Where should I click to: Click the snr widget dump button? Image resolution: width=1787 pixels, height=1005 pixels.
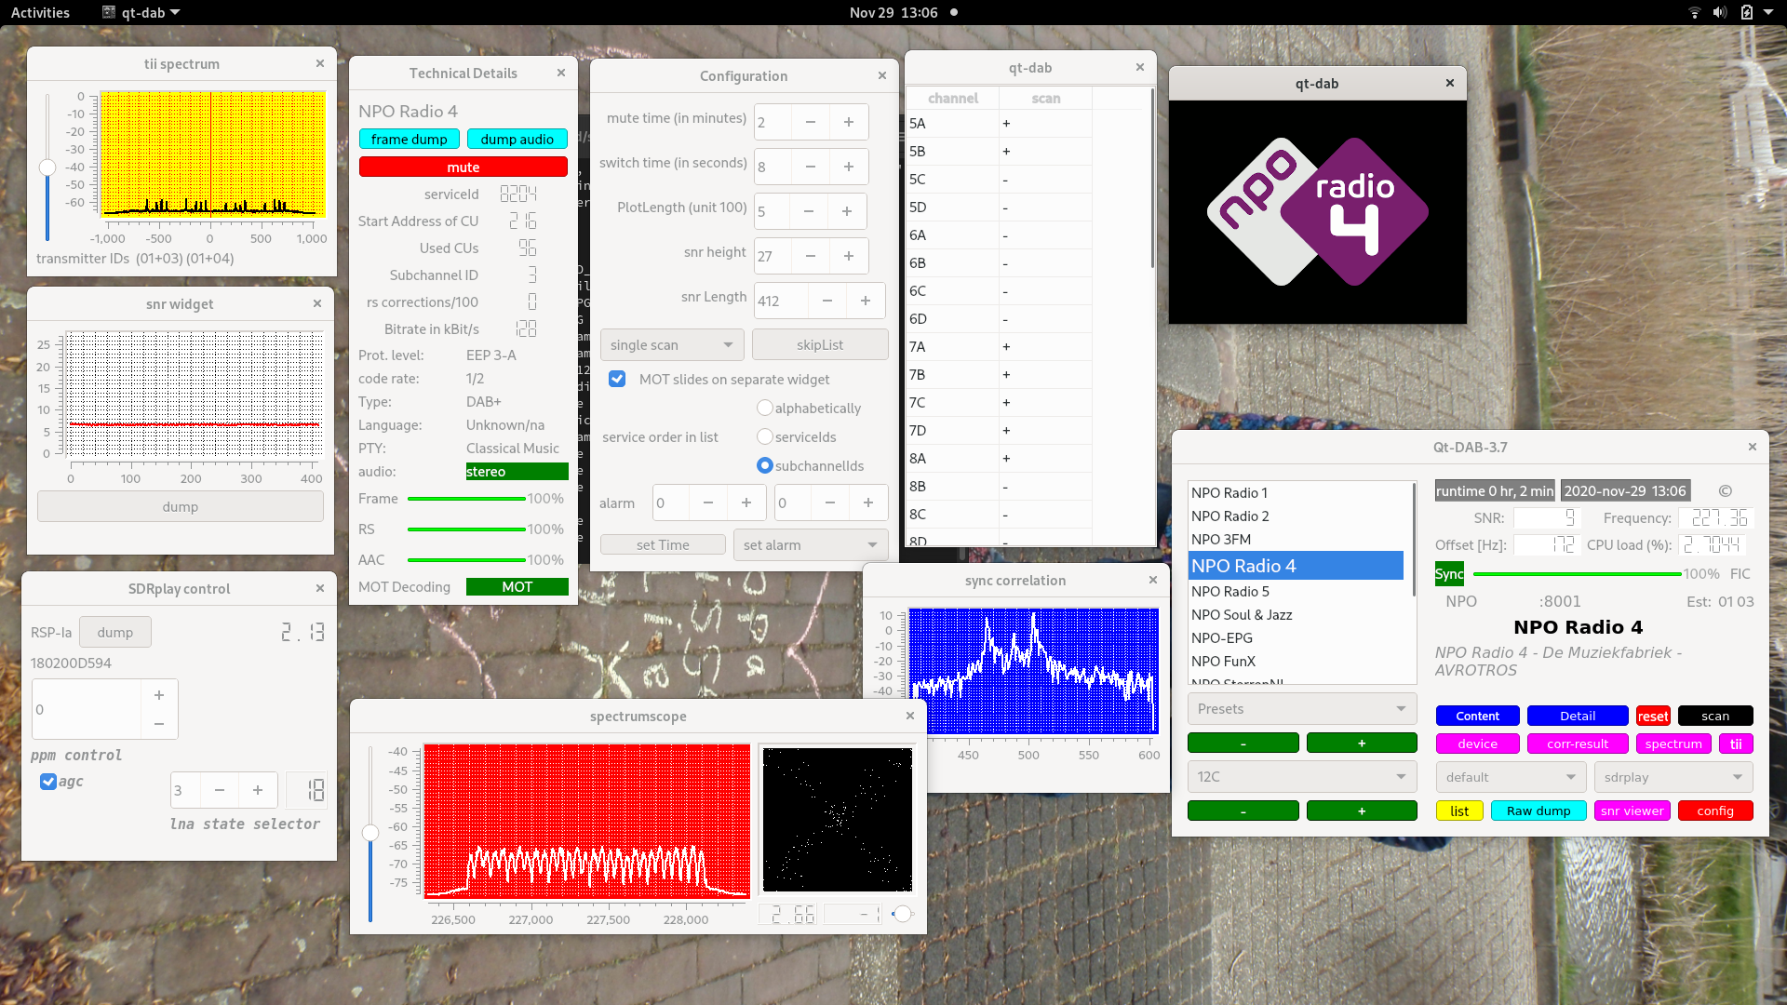tap(180, 506)
